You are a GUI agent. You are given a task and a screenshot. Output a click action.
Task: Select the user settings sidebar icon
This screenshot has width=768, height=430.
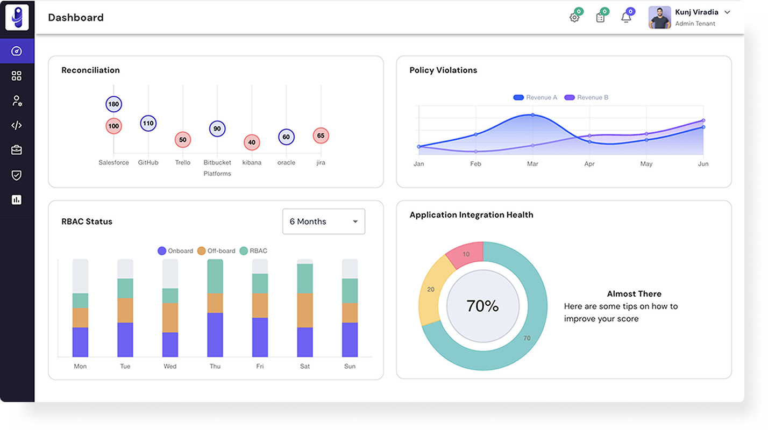click(x=17, y=101)
